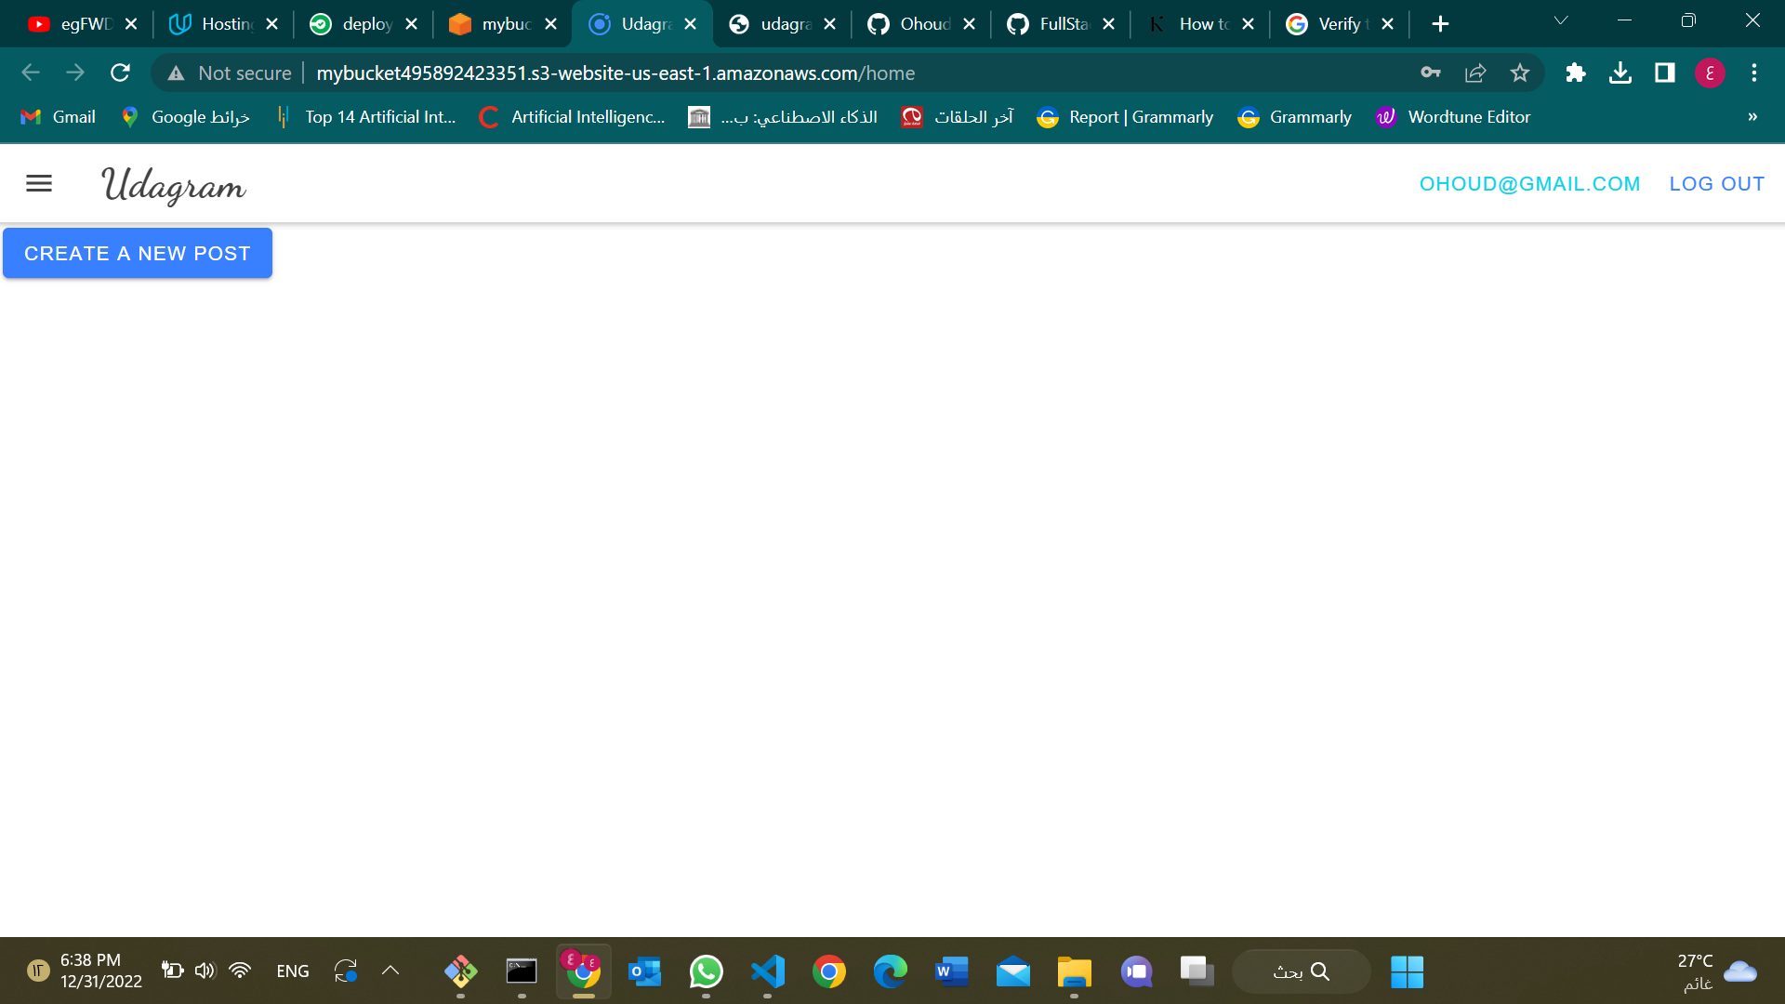
Task: Open Visual Studio Code from the taskbar
Action: 768,971
